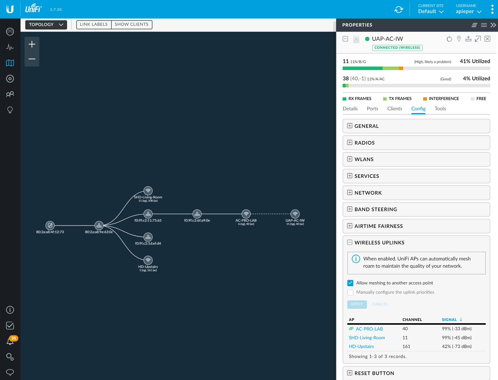498x380 pixels.
Task: Open the Clients page in sidebar
Action: (10, 94)
